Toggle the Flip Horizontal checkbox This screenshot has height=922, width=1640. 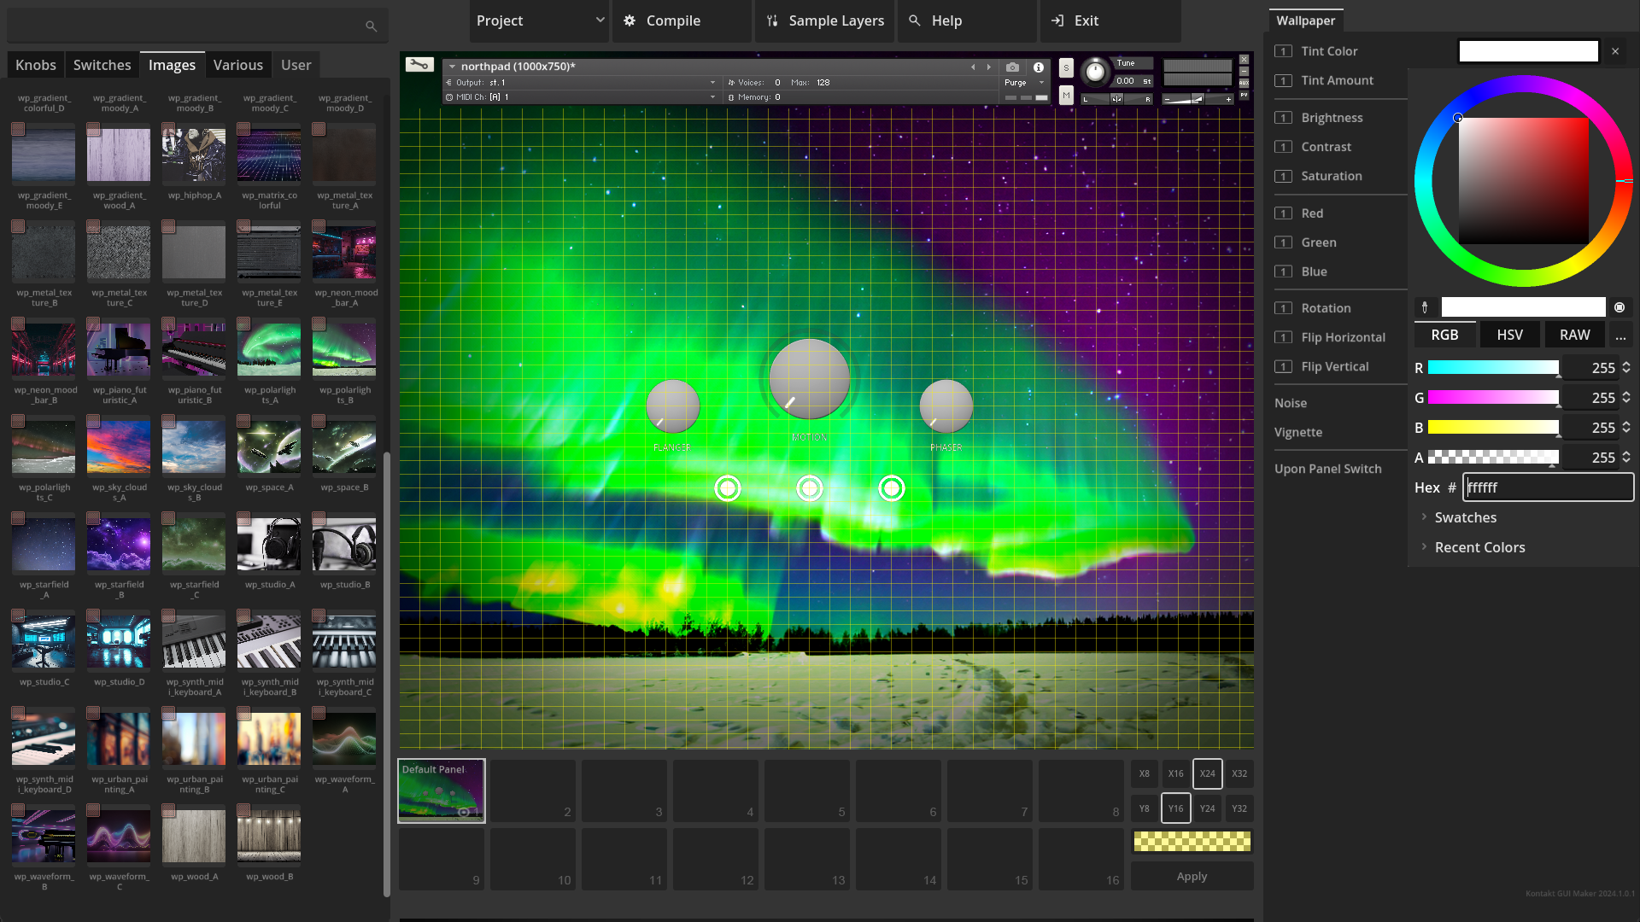[x=1283, y=337]
